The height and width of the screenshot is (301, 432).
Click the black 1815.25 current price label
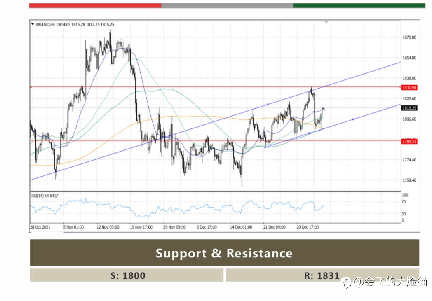coord(409,108)
